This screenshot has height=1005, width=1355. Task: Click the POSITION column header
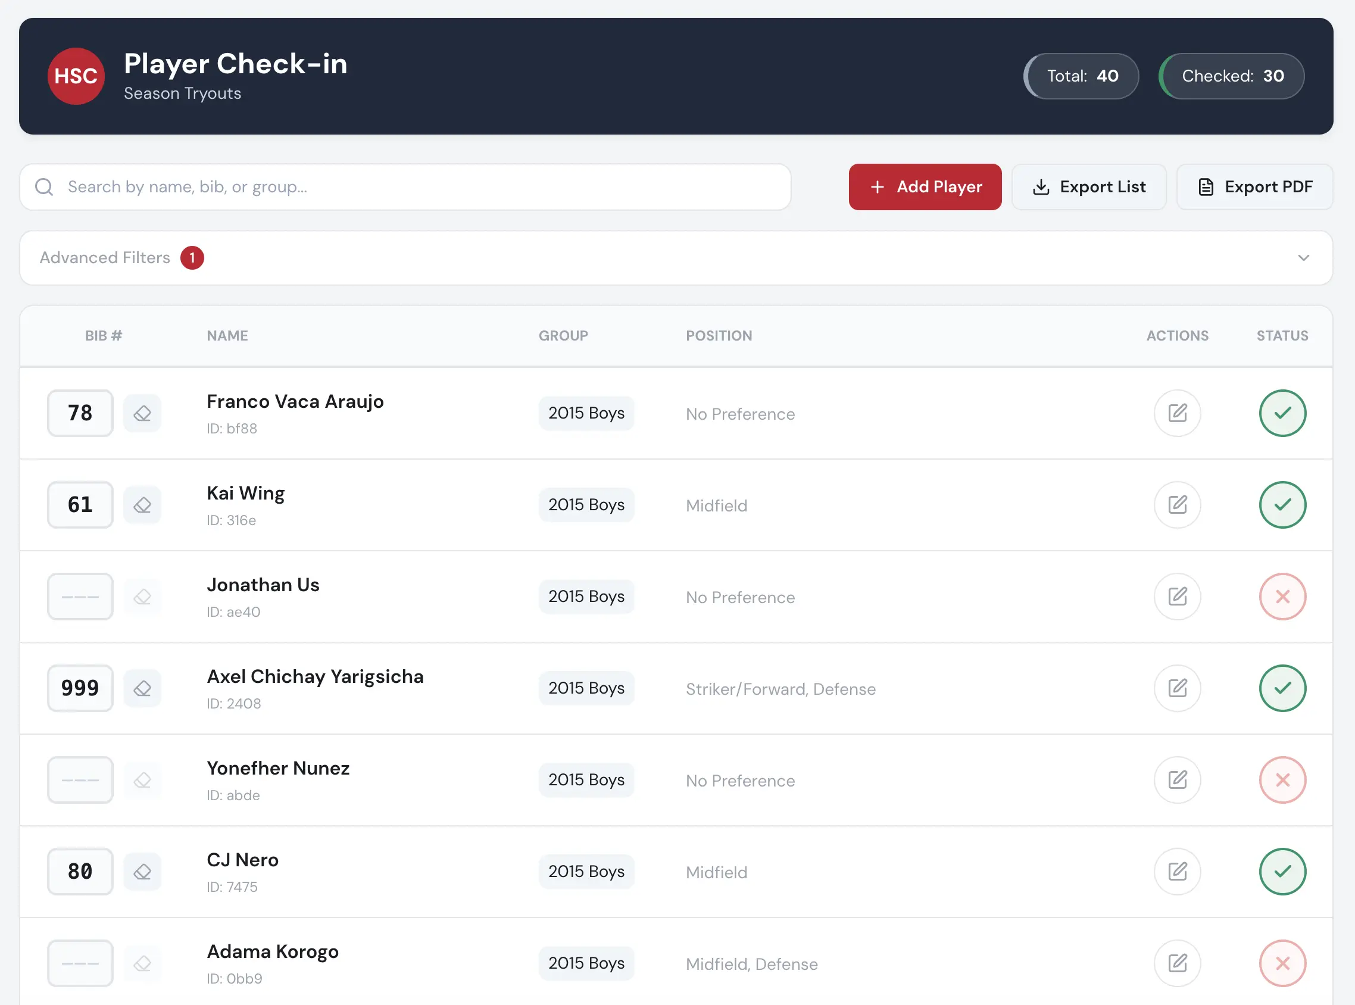[719, 336]
